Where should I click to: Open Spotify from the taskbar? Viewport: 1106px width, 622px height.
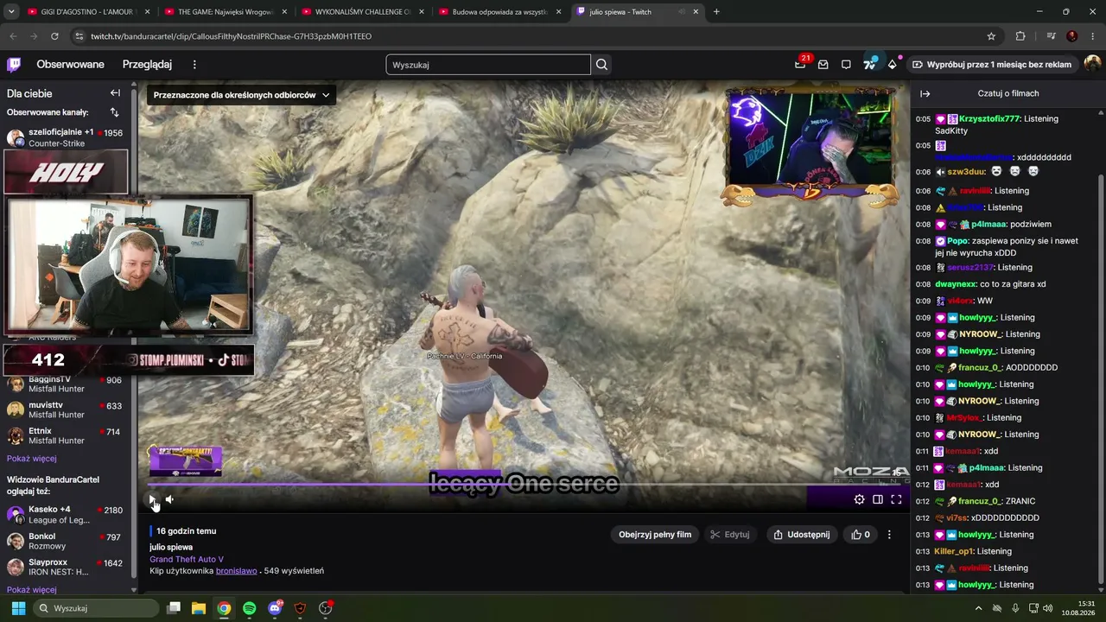[x=250, y=608]
